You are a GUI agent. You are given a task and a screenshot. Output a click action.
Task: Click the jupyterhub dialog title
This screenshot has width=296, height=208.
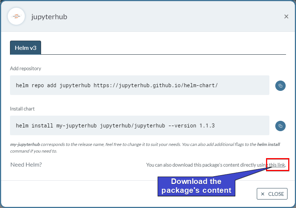(49, 17)
